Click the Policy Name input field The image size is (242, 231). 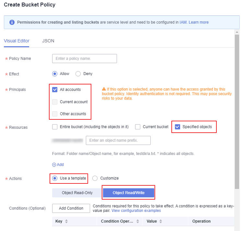(85, 59)
